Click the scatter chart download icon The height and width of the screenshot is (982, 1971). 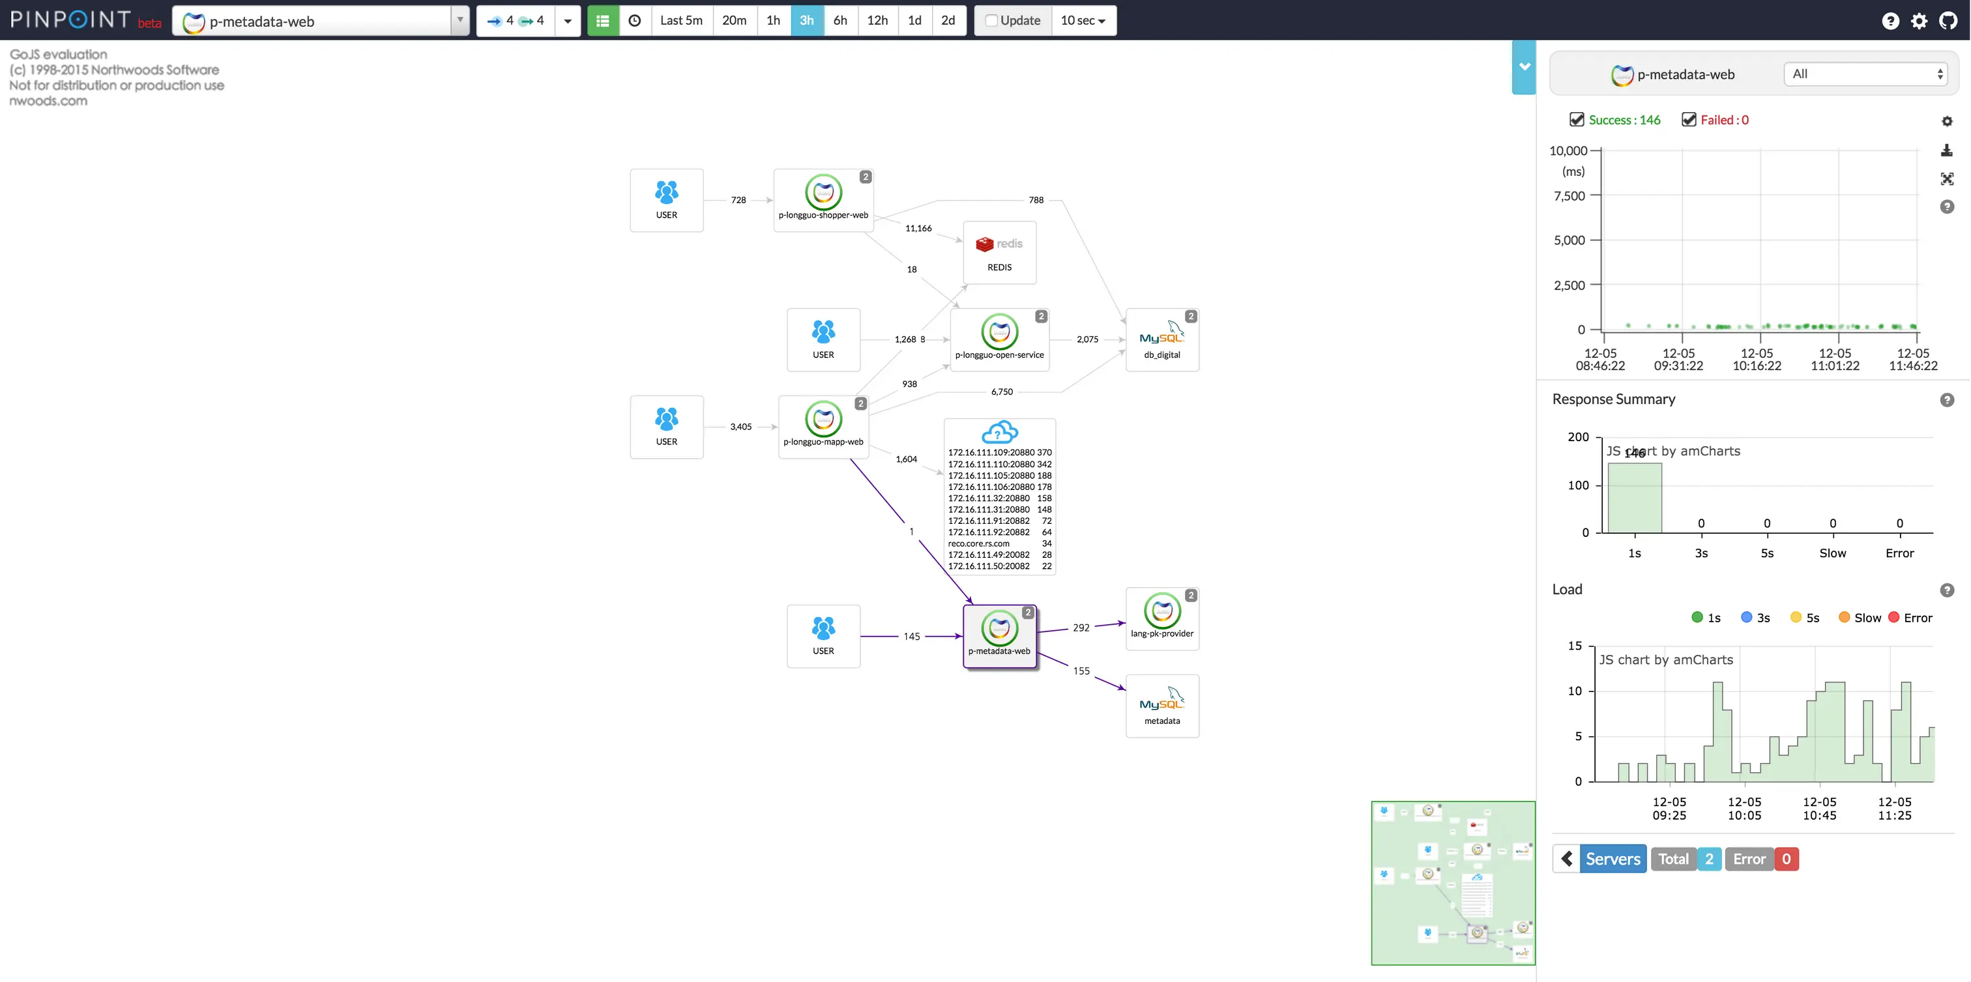tap(1946, 151)
